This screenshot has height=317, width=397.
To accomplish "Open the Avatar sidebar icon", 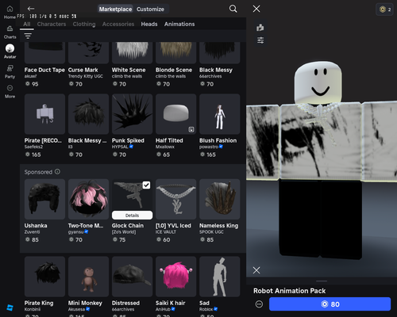I will [10, 48].
